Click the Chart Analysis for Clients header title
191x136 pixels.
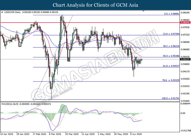tap(95, 5)
